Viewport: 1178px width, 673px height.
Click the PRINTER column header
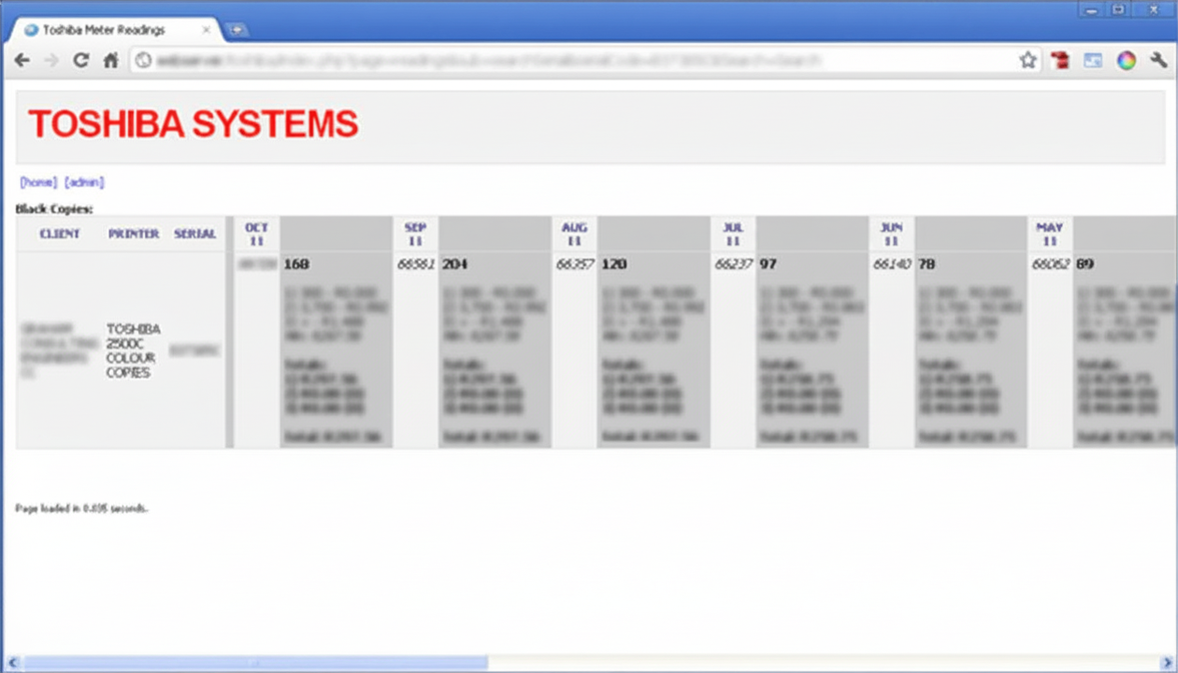point(134,234)
